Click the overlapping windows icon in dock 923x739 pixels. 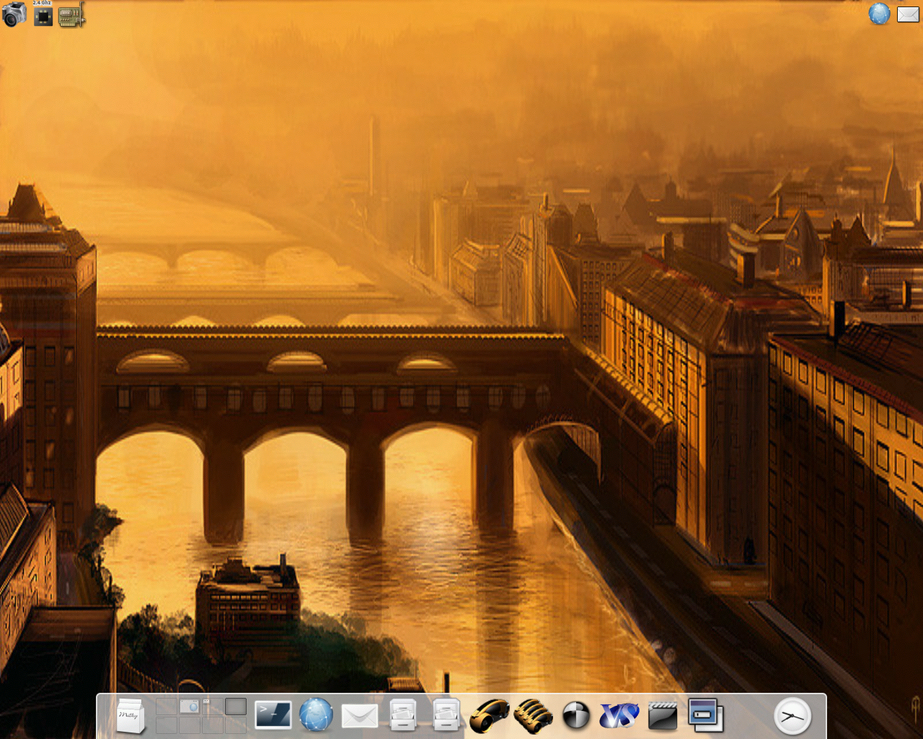(x=705, y=715)
